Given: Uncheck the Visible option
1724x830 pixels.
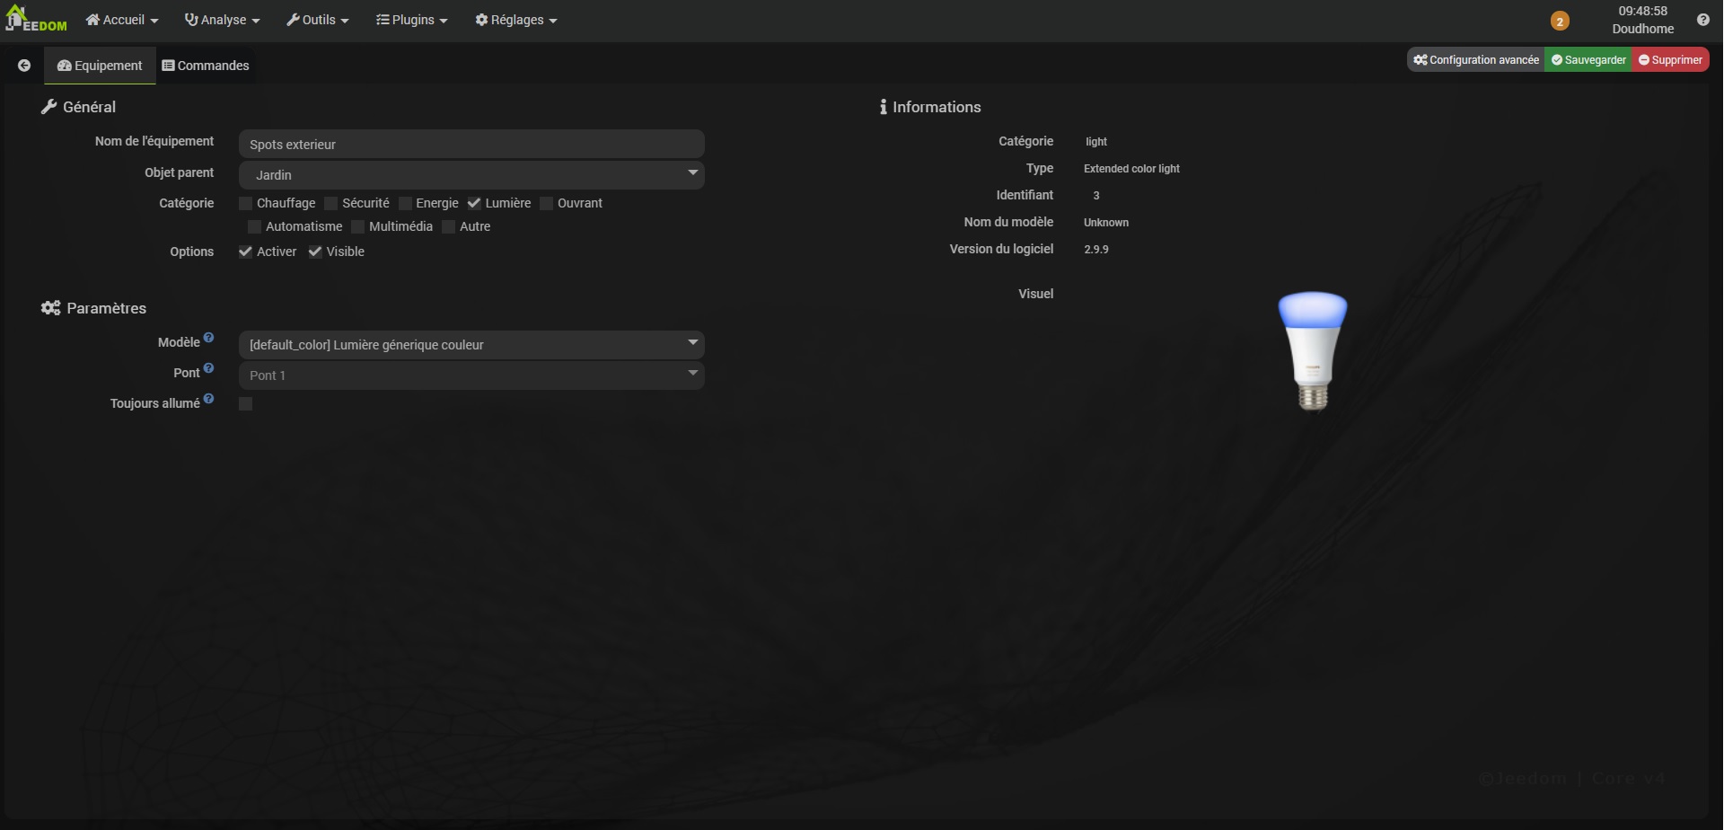Looking at the screenshot, I should coord(315,252).
